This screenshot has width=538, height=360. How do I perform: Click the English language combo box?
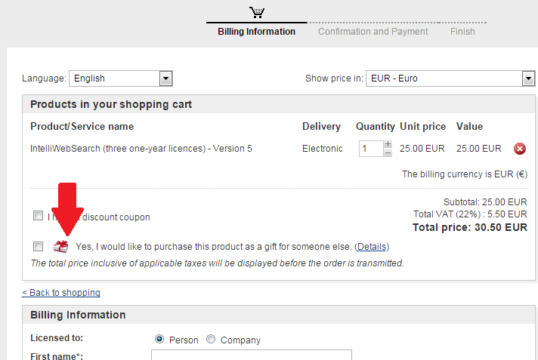[120, 78]
